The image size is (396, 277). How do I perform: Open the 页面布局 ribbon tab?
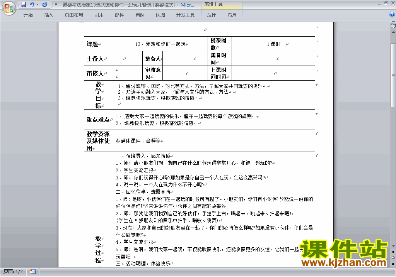coord(74,15)
